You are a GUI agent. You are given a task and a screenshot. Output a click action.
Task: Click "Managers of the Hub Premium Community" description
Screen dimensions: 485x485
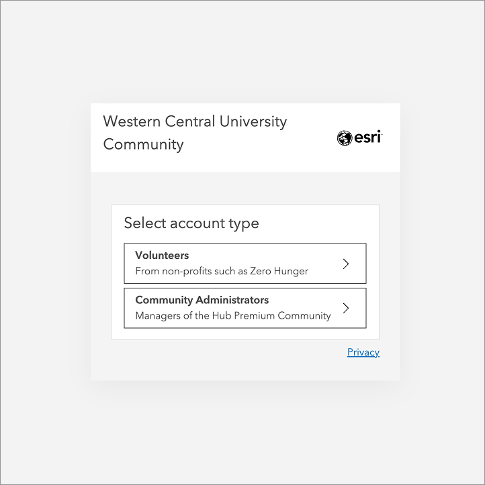(x=233, y=316)
